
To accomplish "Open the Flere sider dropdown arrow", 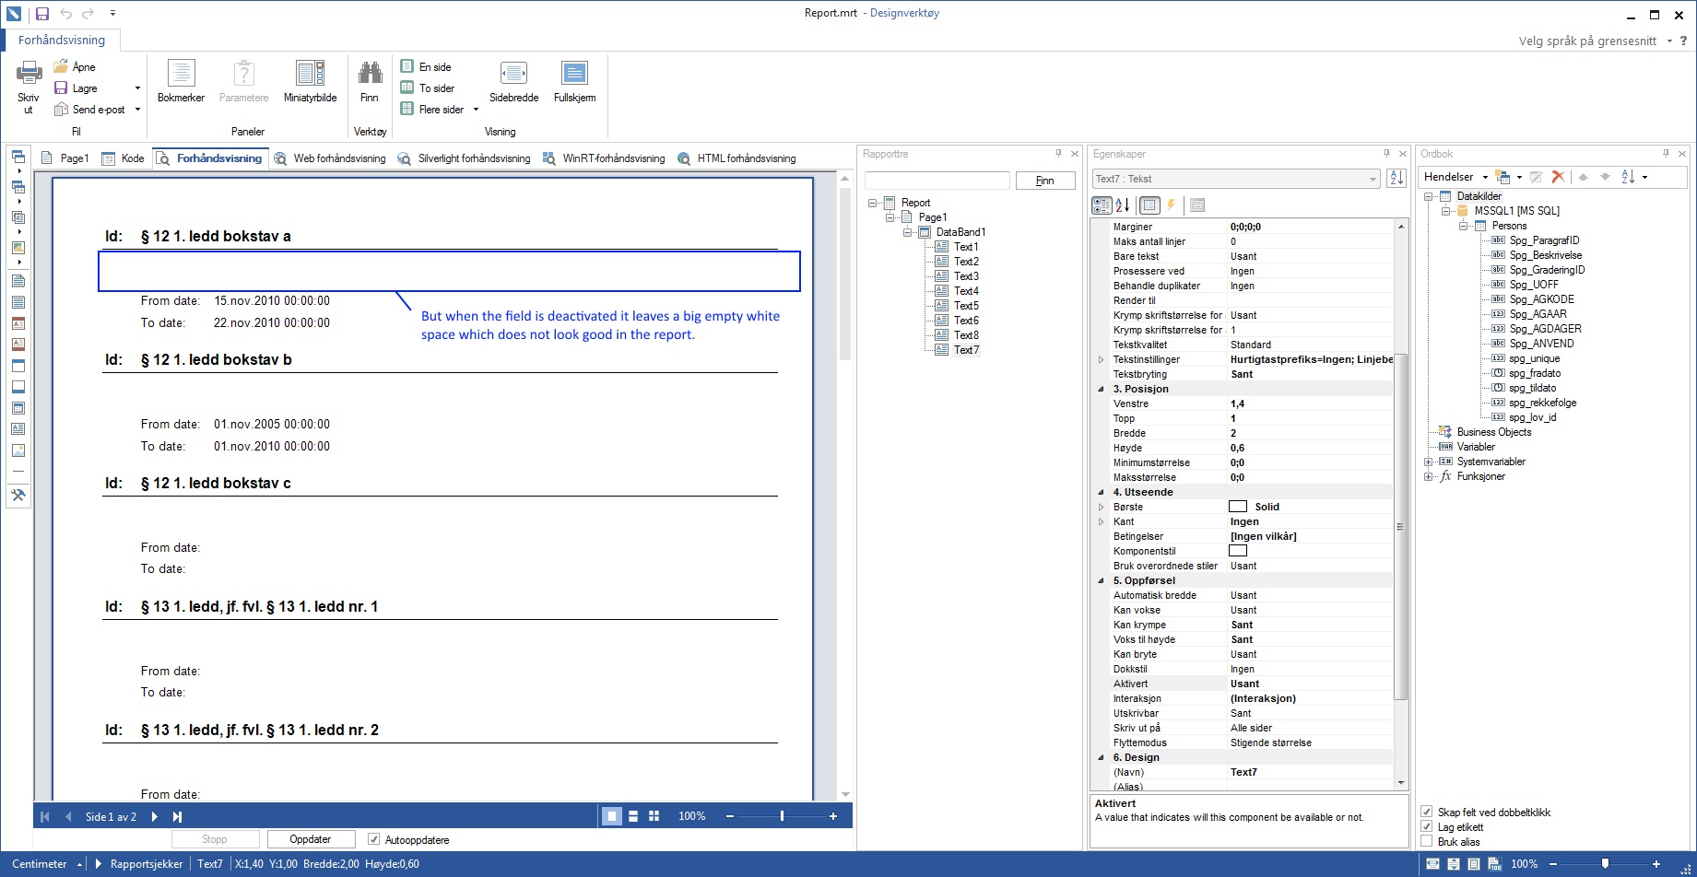I will [476, 110].
